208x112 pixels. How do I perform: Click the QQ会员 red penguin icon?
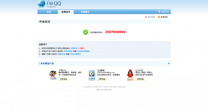pyautogui.click(x=130, y=75)
